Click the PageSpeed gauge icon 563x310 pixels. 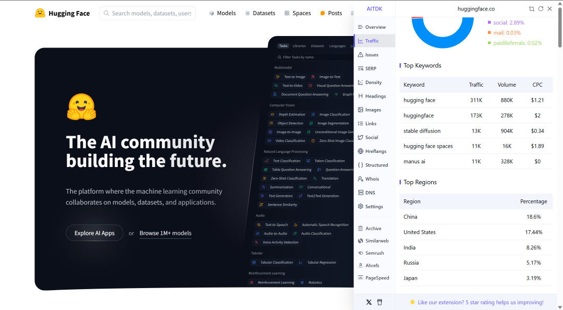pos(361,278)
